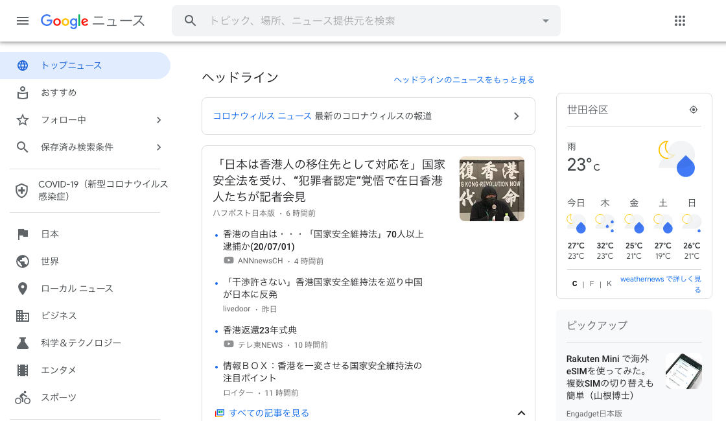Select トップニュース in the sidebar
Screen dimensions: 726x421
85,66
